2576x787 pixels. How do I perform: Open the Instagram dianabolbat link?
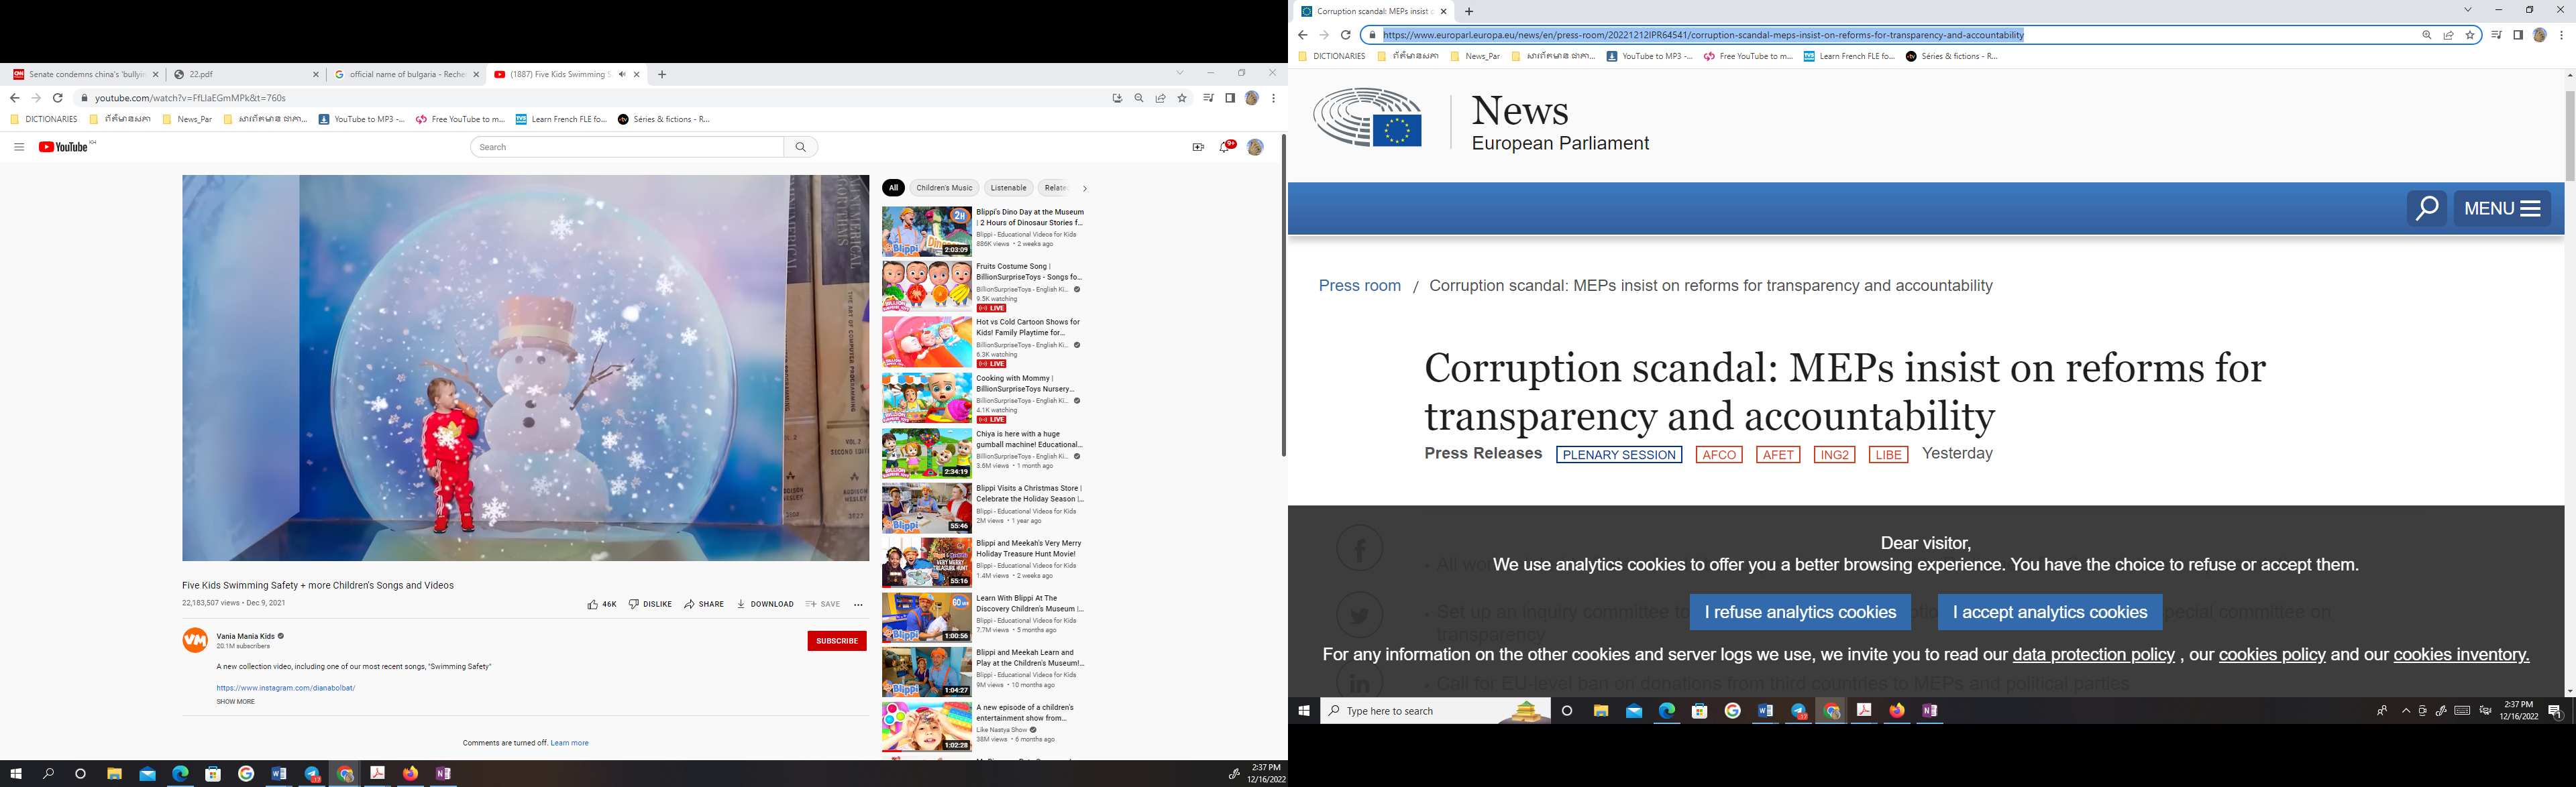point(286,688)
